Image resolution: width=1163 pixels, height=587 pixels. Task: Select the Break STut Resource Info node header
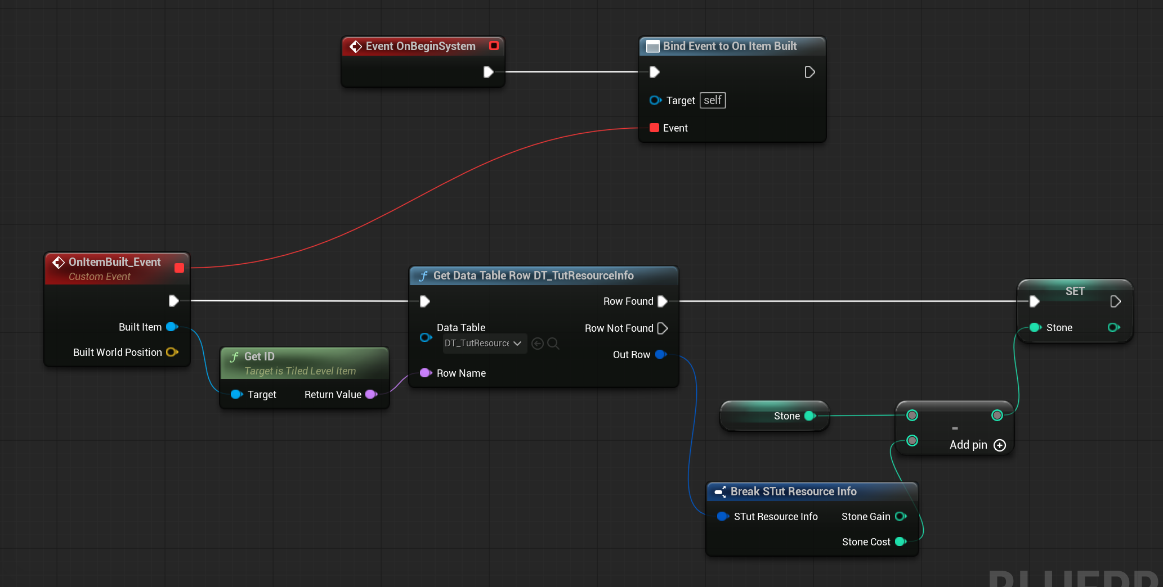coord(793,491)
